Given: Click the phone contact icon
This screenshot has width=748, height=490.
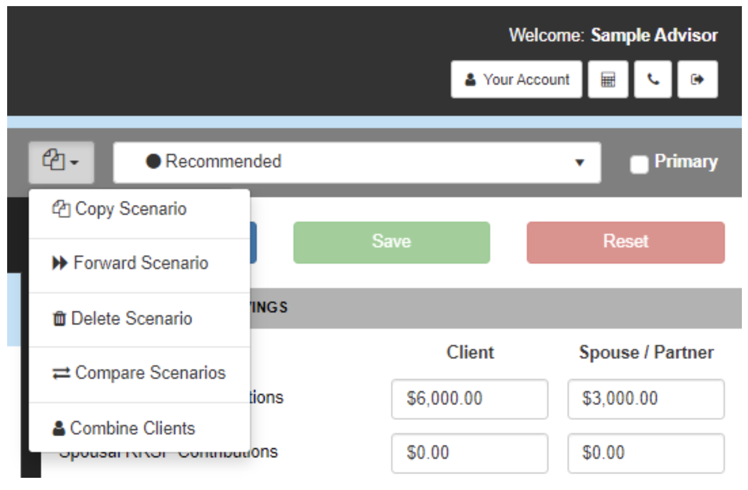Looking at the screenshot, I should pos(653,80).
